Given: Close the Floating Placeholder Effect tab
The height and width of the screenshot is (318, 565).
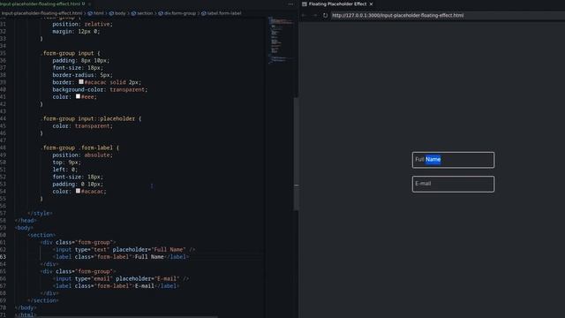Looking at the screenshot, I should (x=371, y=4).
